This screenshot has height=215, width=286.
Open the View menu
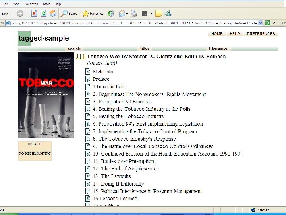tap(16, 4)
